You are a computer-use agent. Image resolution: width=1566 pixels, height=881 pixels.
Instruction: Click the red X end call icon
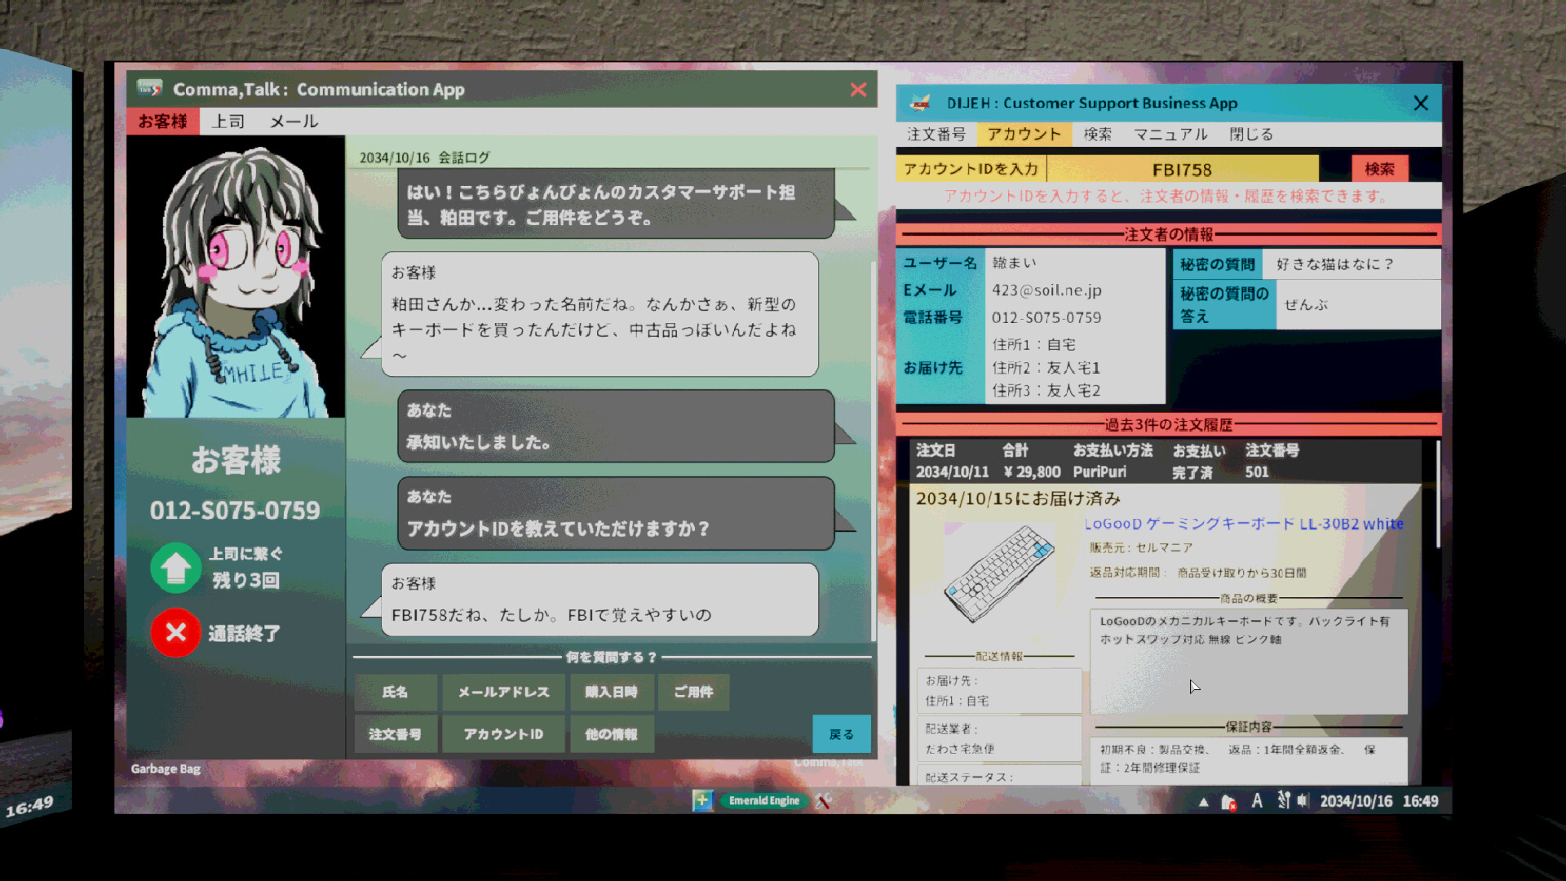click(175, 632)
